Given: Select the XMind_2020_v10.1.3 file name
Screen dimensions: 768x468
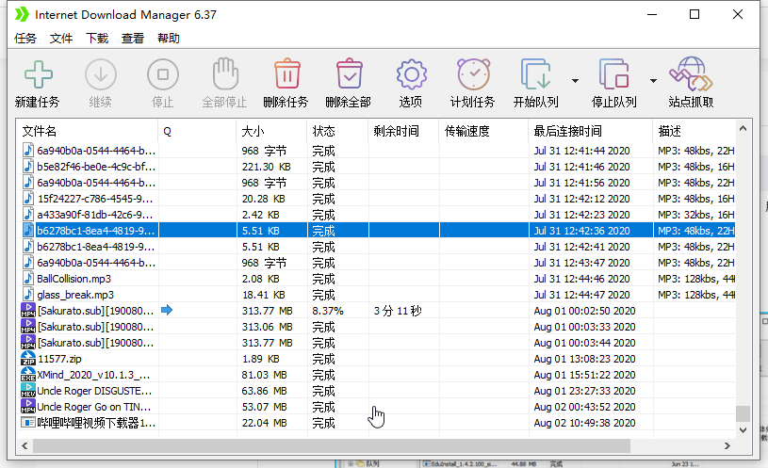Looking at the screenshot, I should click(93, 375).
